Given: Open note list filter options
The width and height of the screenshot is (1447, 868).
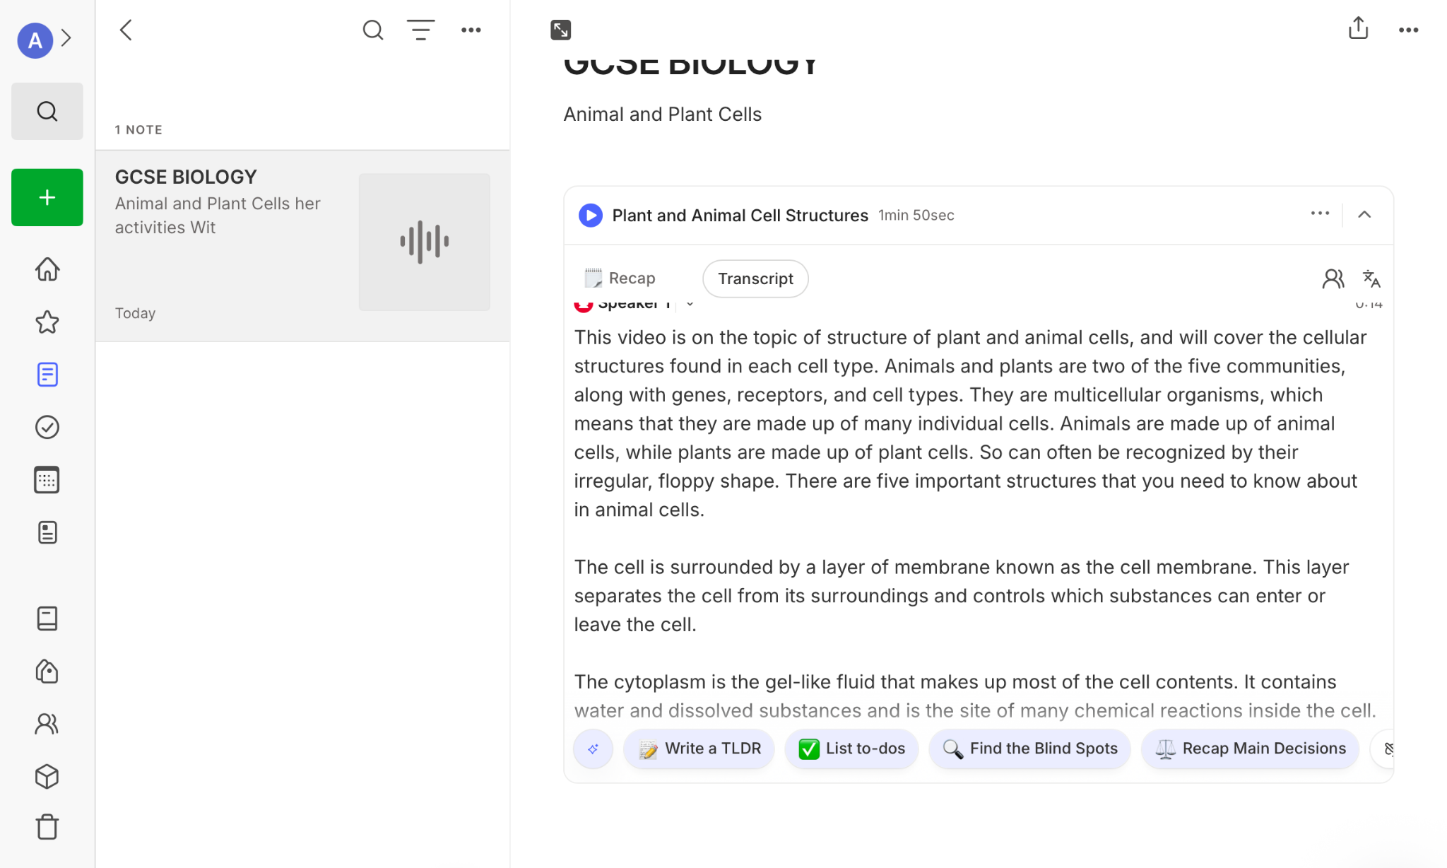Looking at the screenshot, I should 421,30.
